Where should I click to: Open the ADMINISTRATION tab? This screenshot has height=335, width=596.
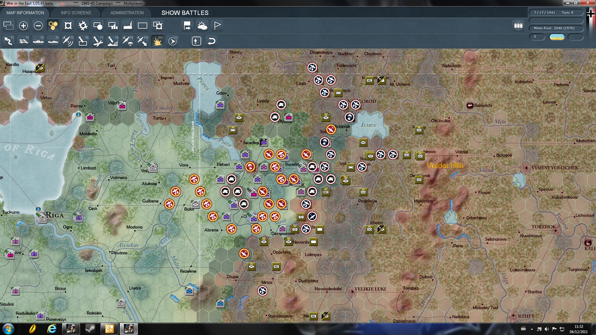coord(127,13)
